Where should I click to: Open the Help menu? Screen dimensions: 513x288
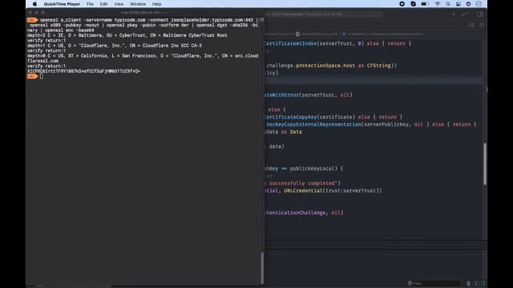point(157,4)
